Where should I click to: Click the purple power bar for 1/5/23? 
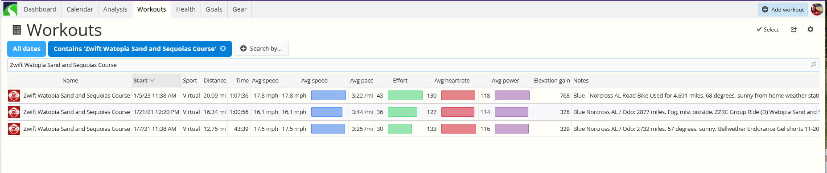click(512, 95)
